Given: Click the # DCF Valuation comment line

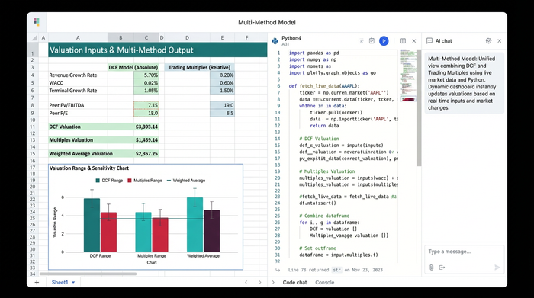Looking at the screenshot, I should [319, 139].
